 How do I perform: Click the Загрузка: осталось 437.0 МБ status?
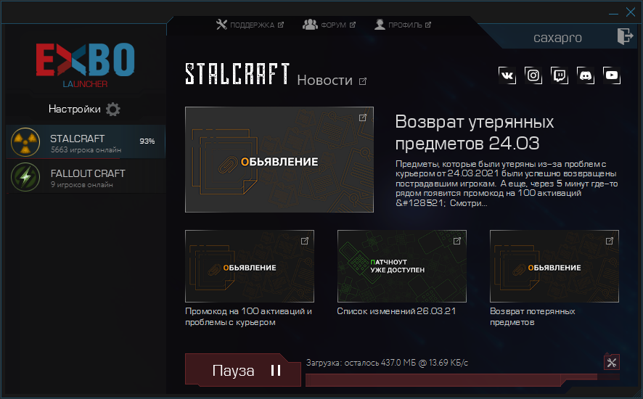point(387,363)
